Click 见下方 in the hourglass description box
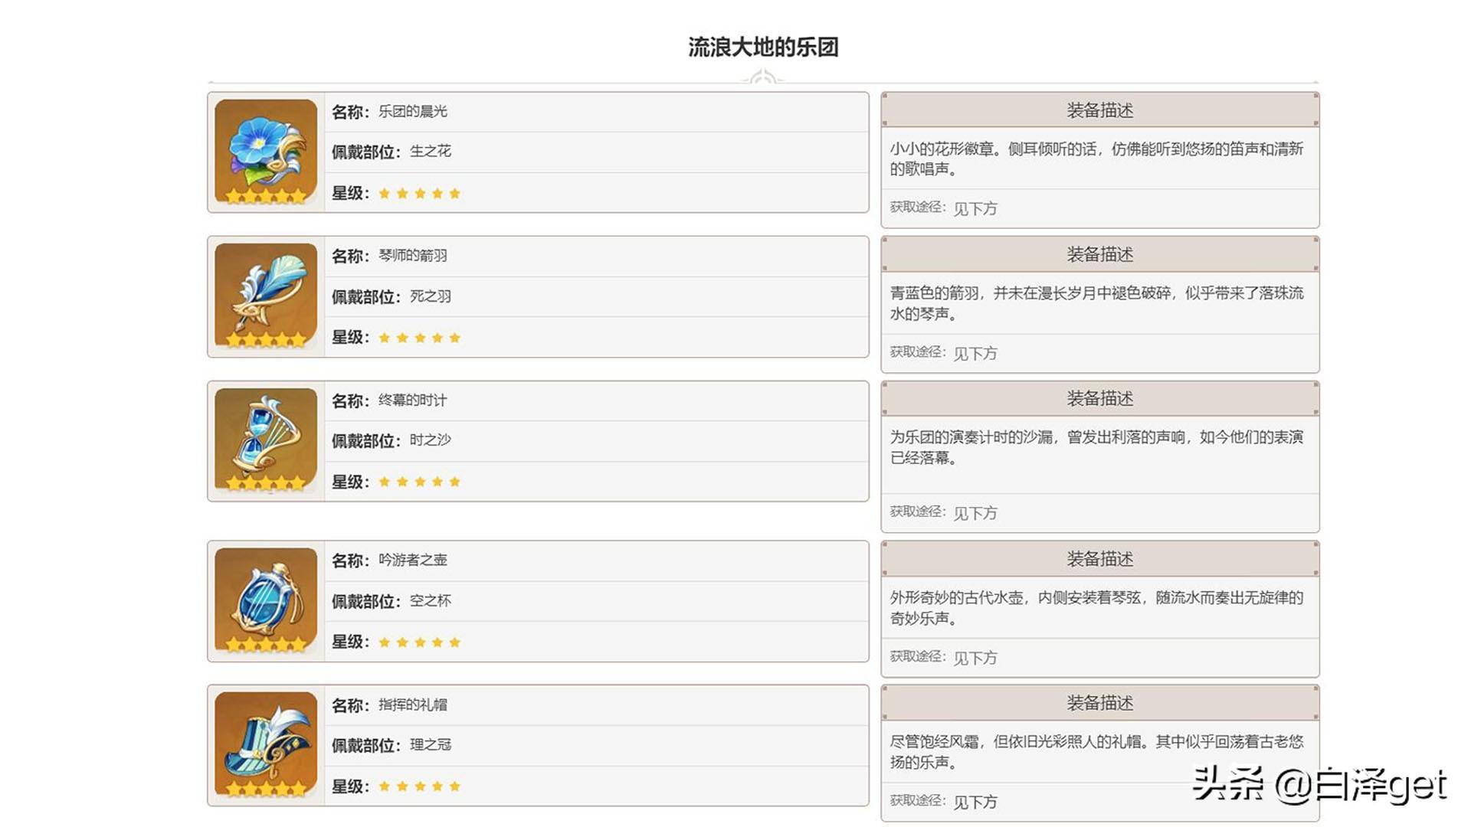Viewport: 1471px width, 827px height. point(975,514)
